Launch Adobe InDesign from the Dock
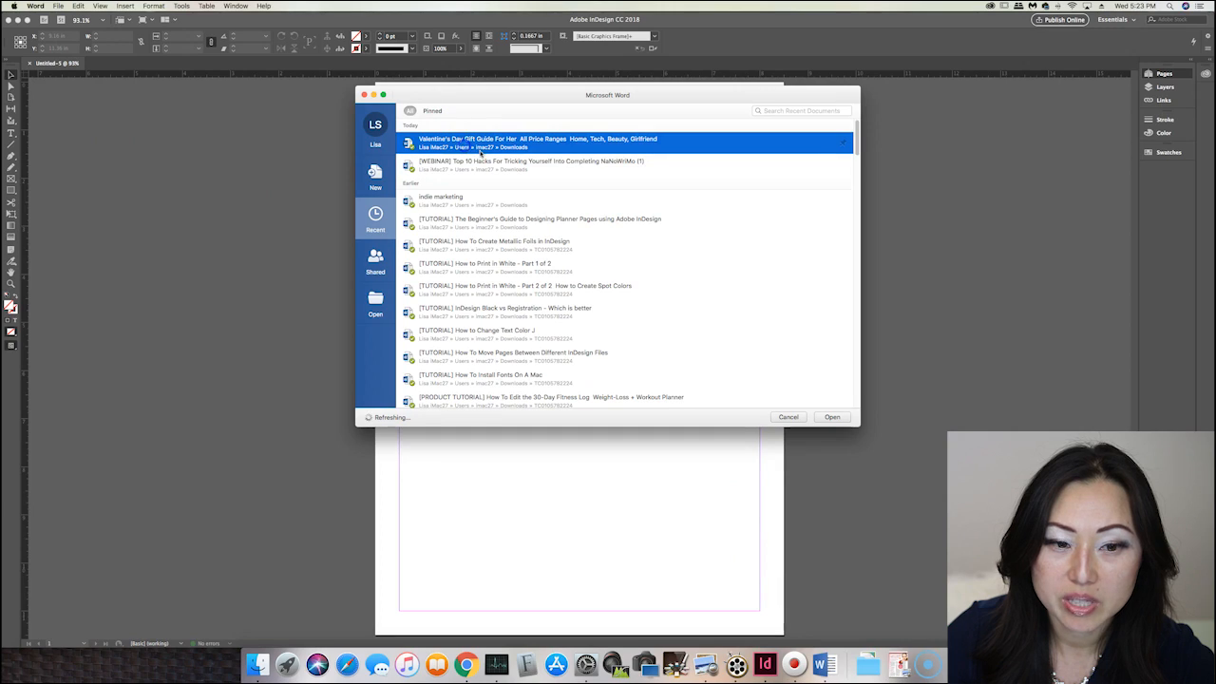Image resolution: width=1216 pixels, height=684 pixels. 765,664
